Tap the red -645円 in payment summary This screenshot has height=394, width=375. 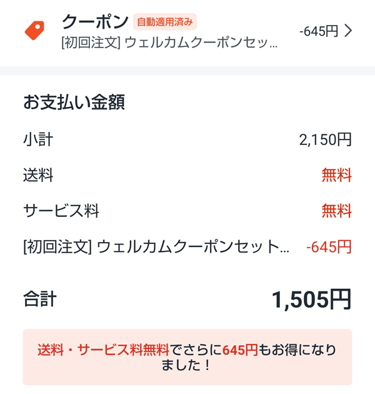click(x=329, y=247)
